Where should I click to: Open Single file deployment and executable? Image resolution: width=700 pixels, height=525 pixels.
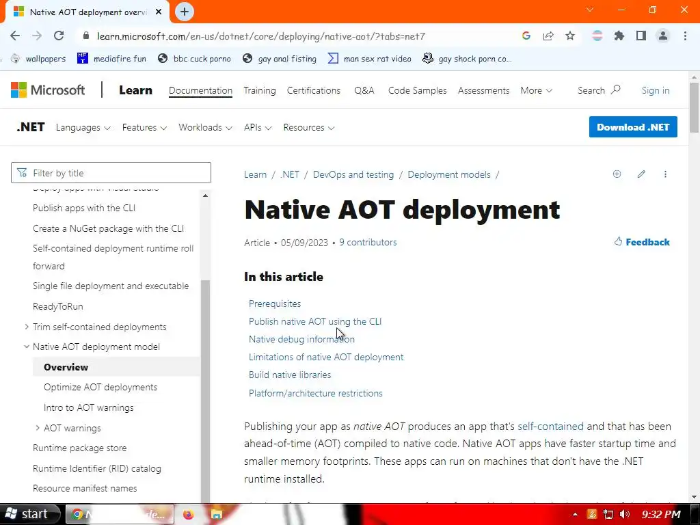[x=111, y=286]
